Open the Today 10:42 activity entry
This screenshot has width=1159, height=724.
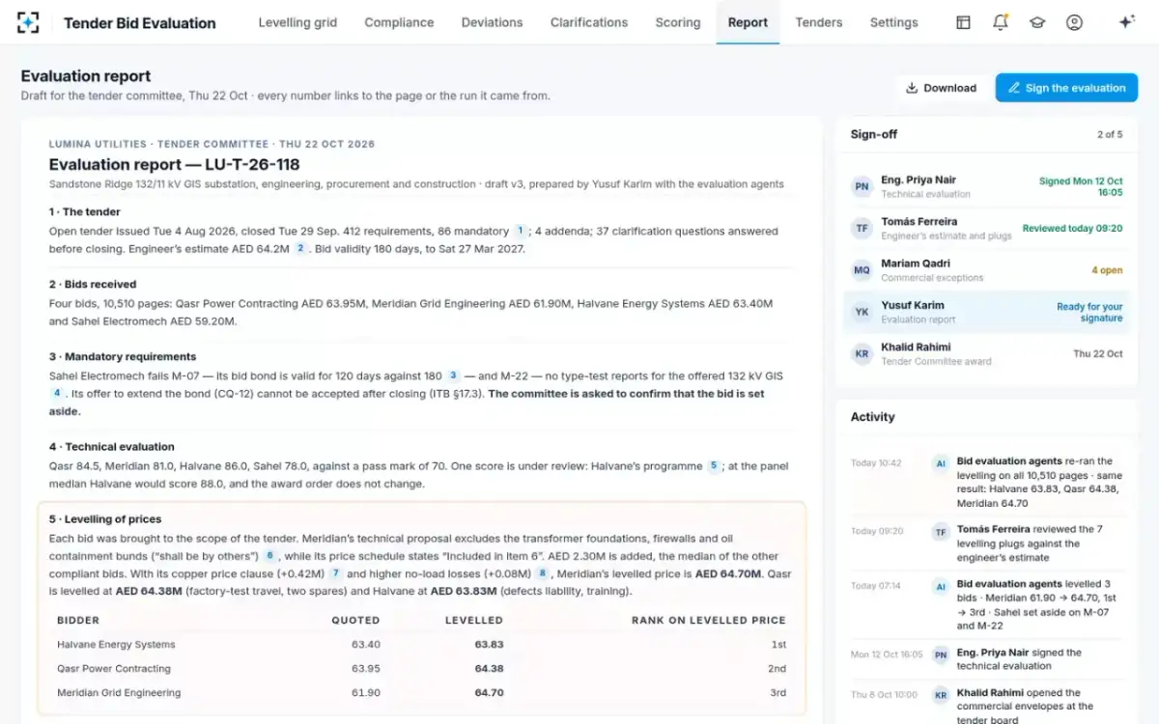[x=986, y=482]
